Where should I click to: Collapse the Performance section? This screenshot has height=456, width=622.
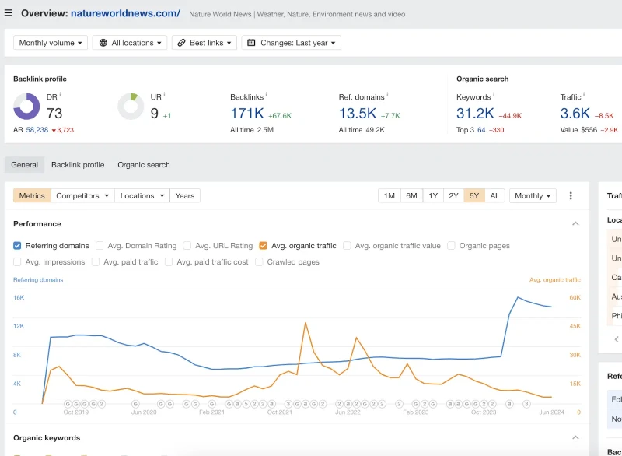coord(575,224)
